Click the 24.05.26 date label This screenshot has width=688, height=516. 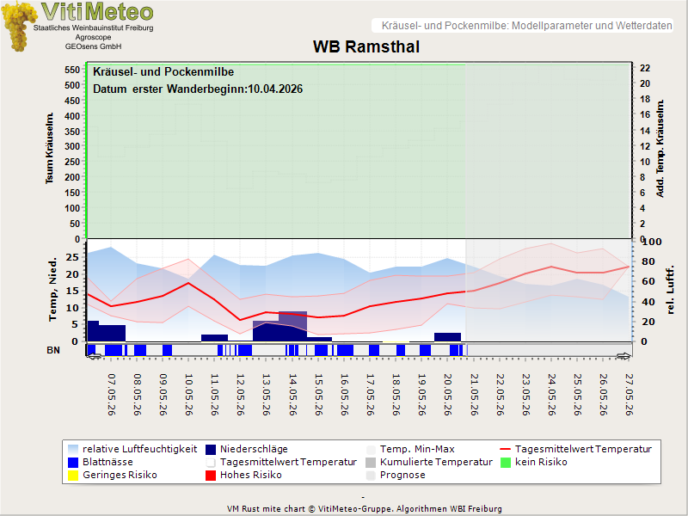551,395
